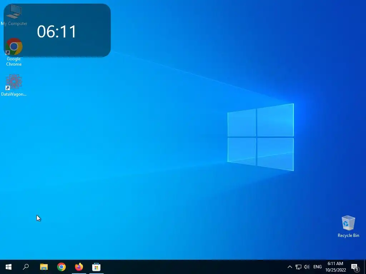This screenshot has width=366, height=274.
Task: Launch Chrome from the taskbar
Action: click(61, 267)
